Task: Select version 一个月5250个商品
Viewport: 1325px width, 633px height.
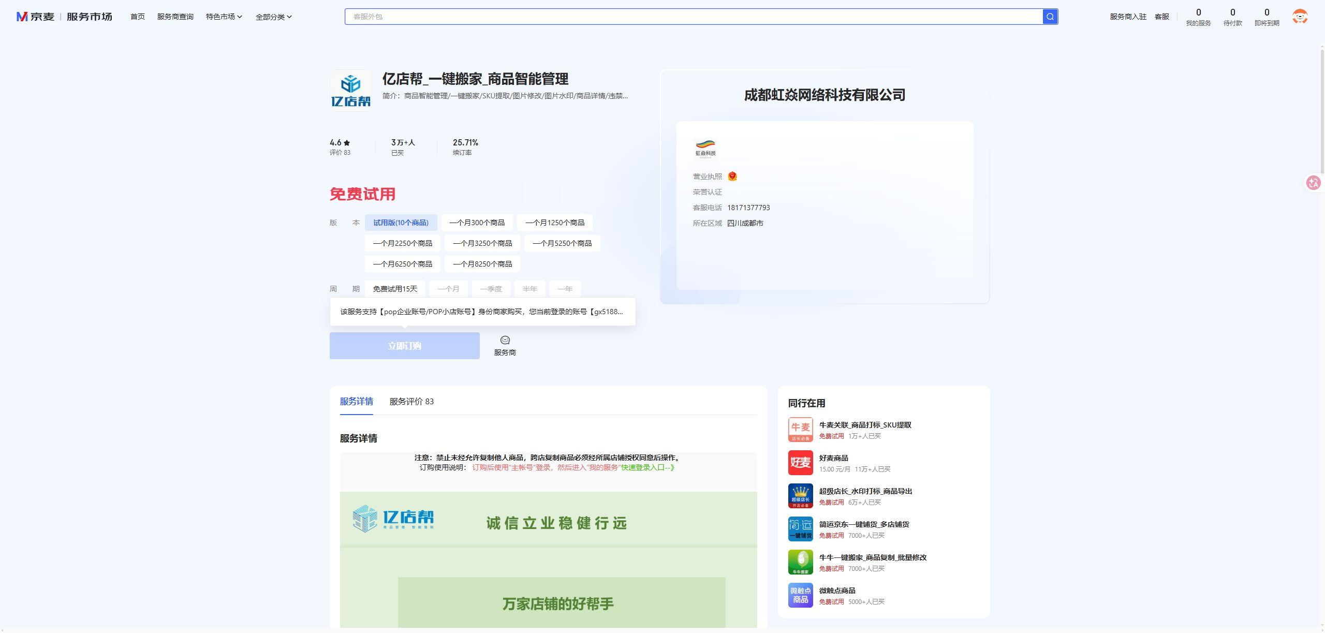Action: pyautogui.click(x=562, y=243)
